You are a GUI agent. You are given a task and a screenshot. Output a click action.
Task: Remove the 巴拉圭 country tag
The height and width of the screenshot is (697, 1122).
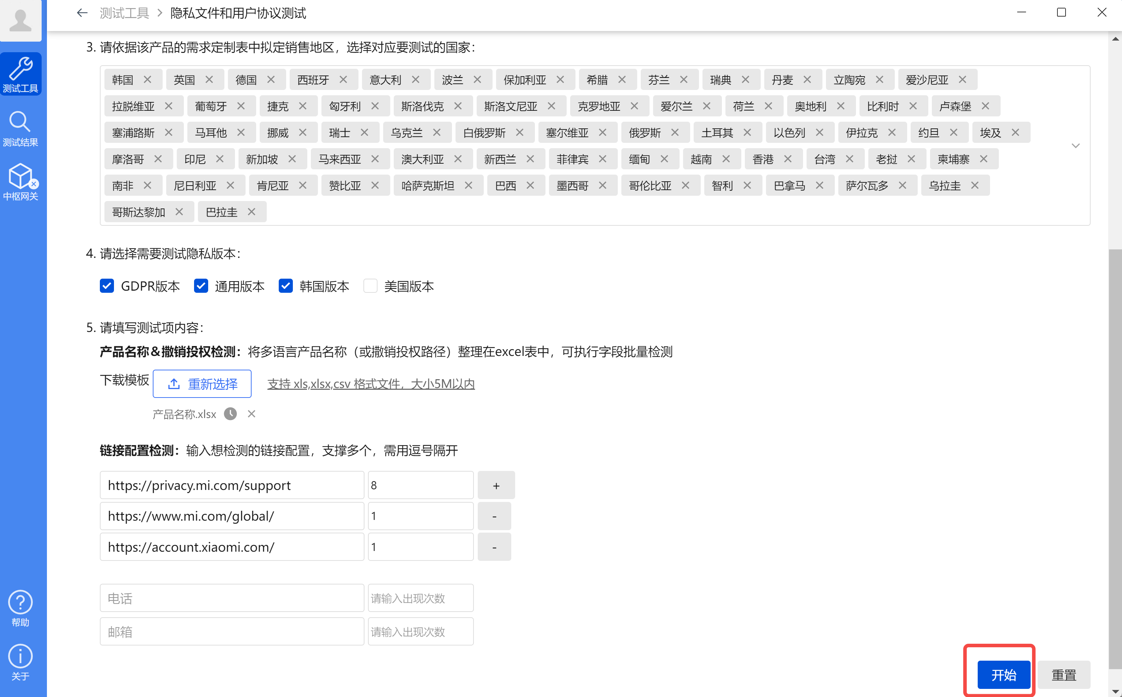pos(251,212)
